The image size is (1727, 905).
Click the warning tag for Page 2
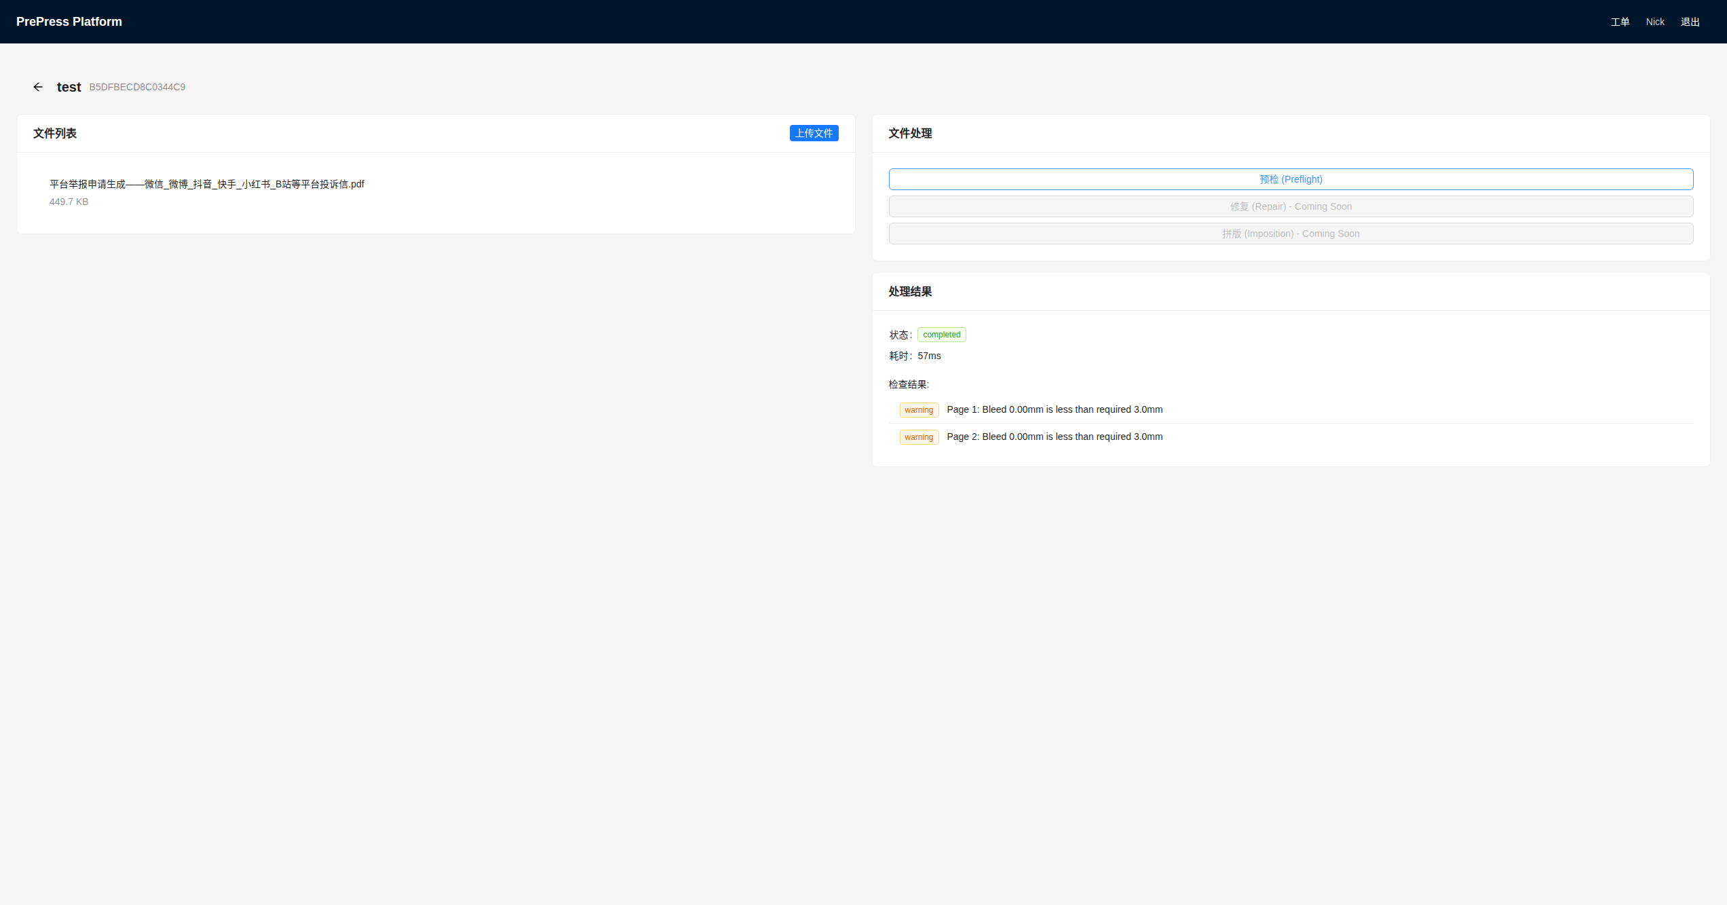point(918,437)
